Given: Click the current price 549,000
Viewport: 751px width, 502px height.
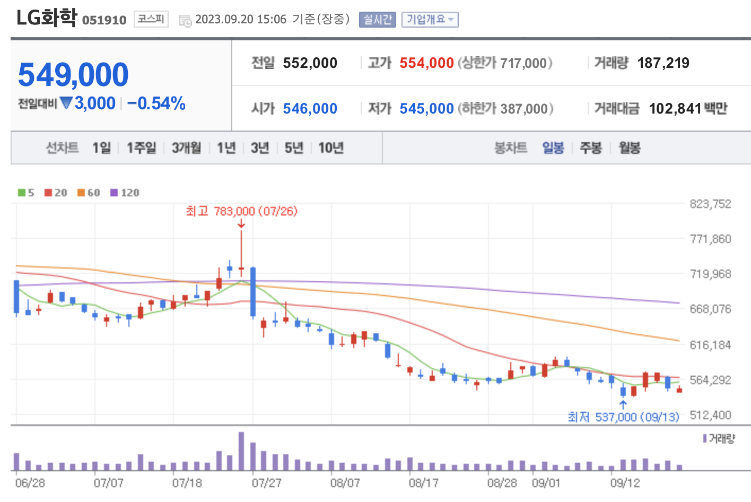Looking at the screenshot, I should [73, 74].
